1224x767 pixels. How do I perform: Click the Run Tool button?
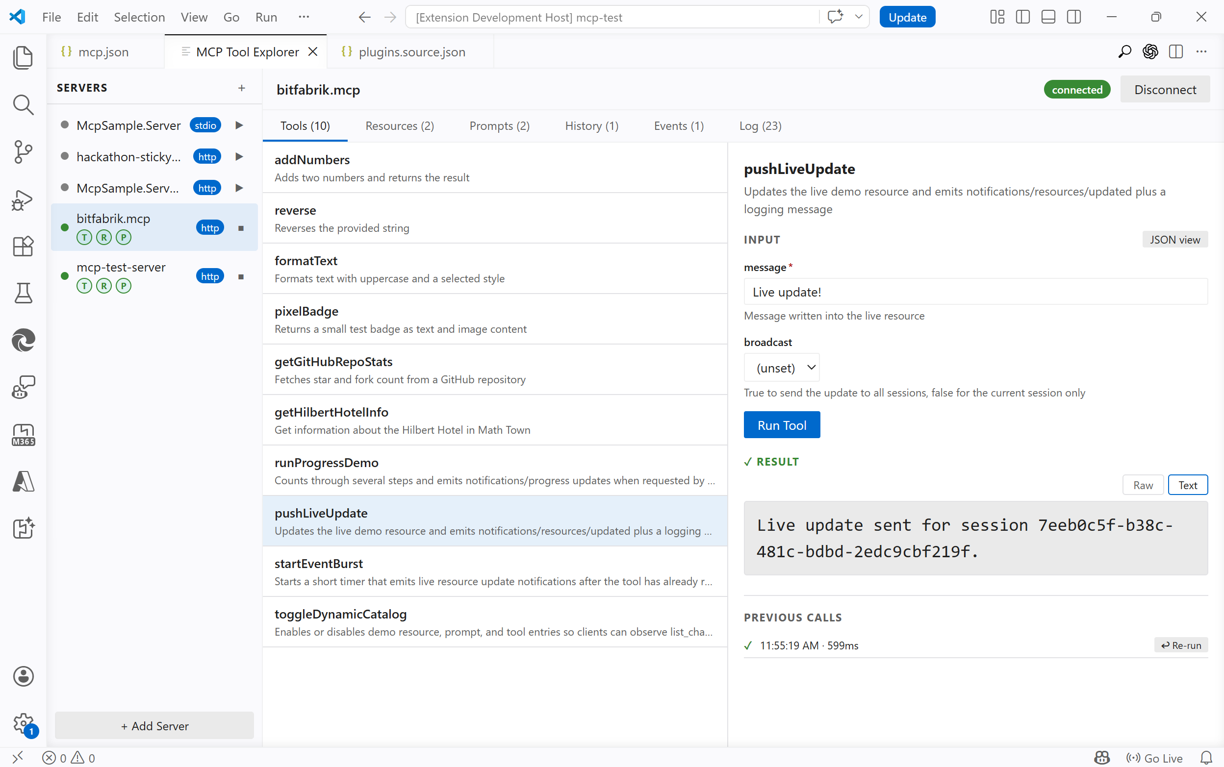point(781,424)
